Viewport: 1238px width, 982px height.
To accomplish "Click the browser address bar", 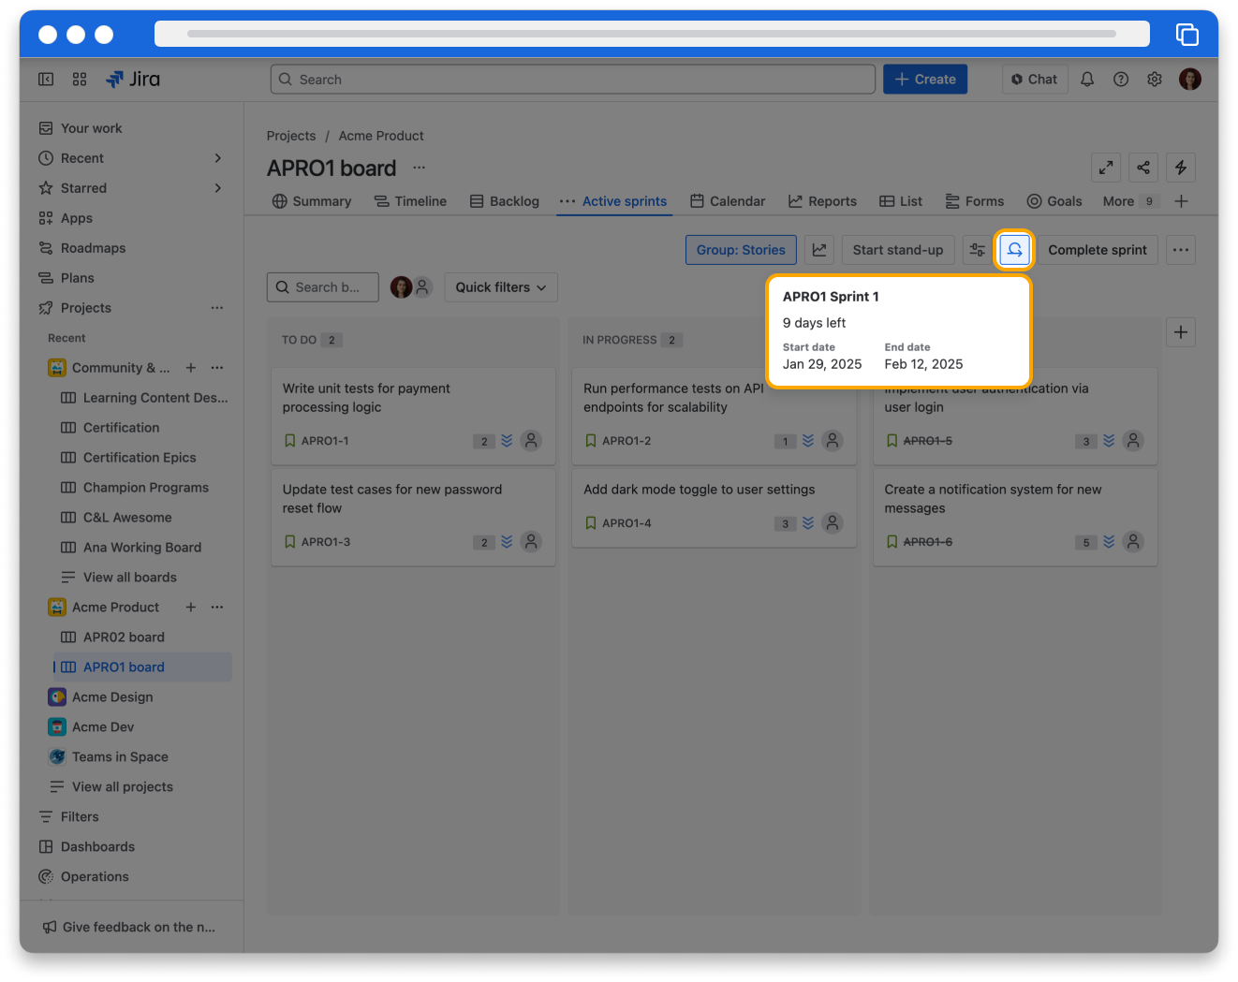I will pos(652,34).
